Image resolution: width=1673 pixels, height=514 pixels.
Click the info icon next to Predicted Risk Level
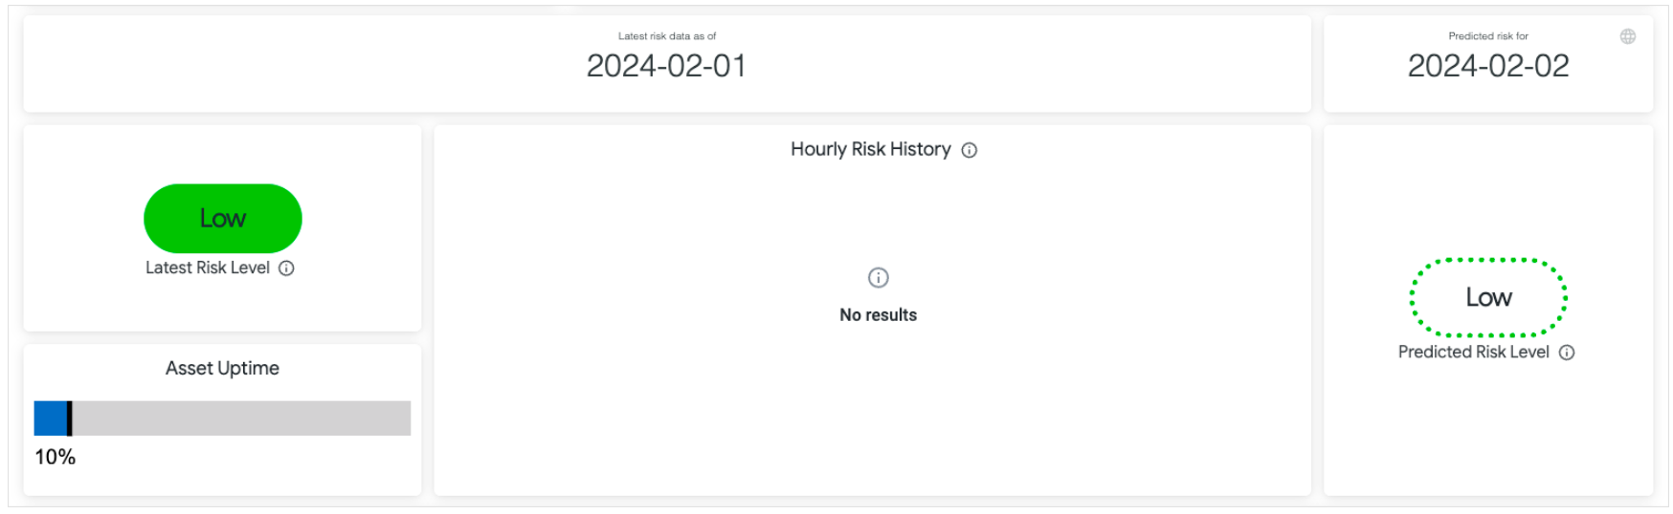tap(1567, 353)
